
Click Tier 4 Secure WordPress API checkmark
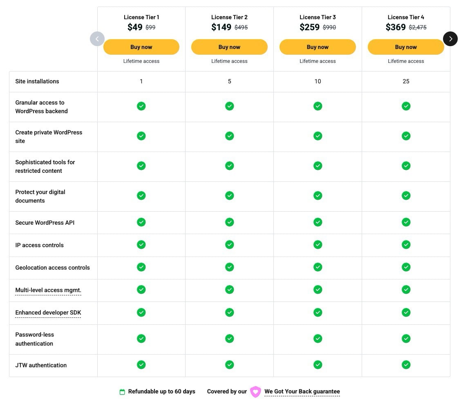click(406, 222)
